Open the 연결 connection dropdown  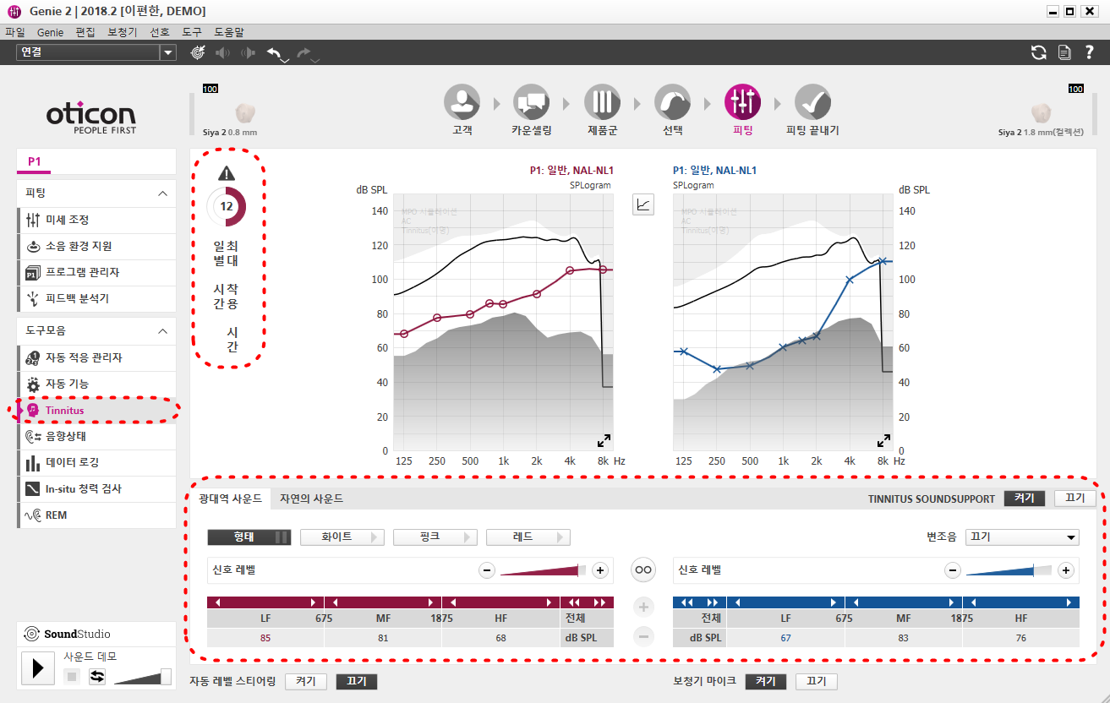[x=96, y=52]
